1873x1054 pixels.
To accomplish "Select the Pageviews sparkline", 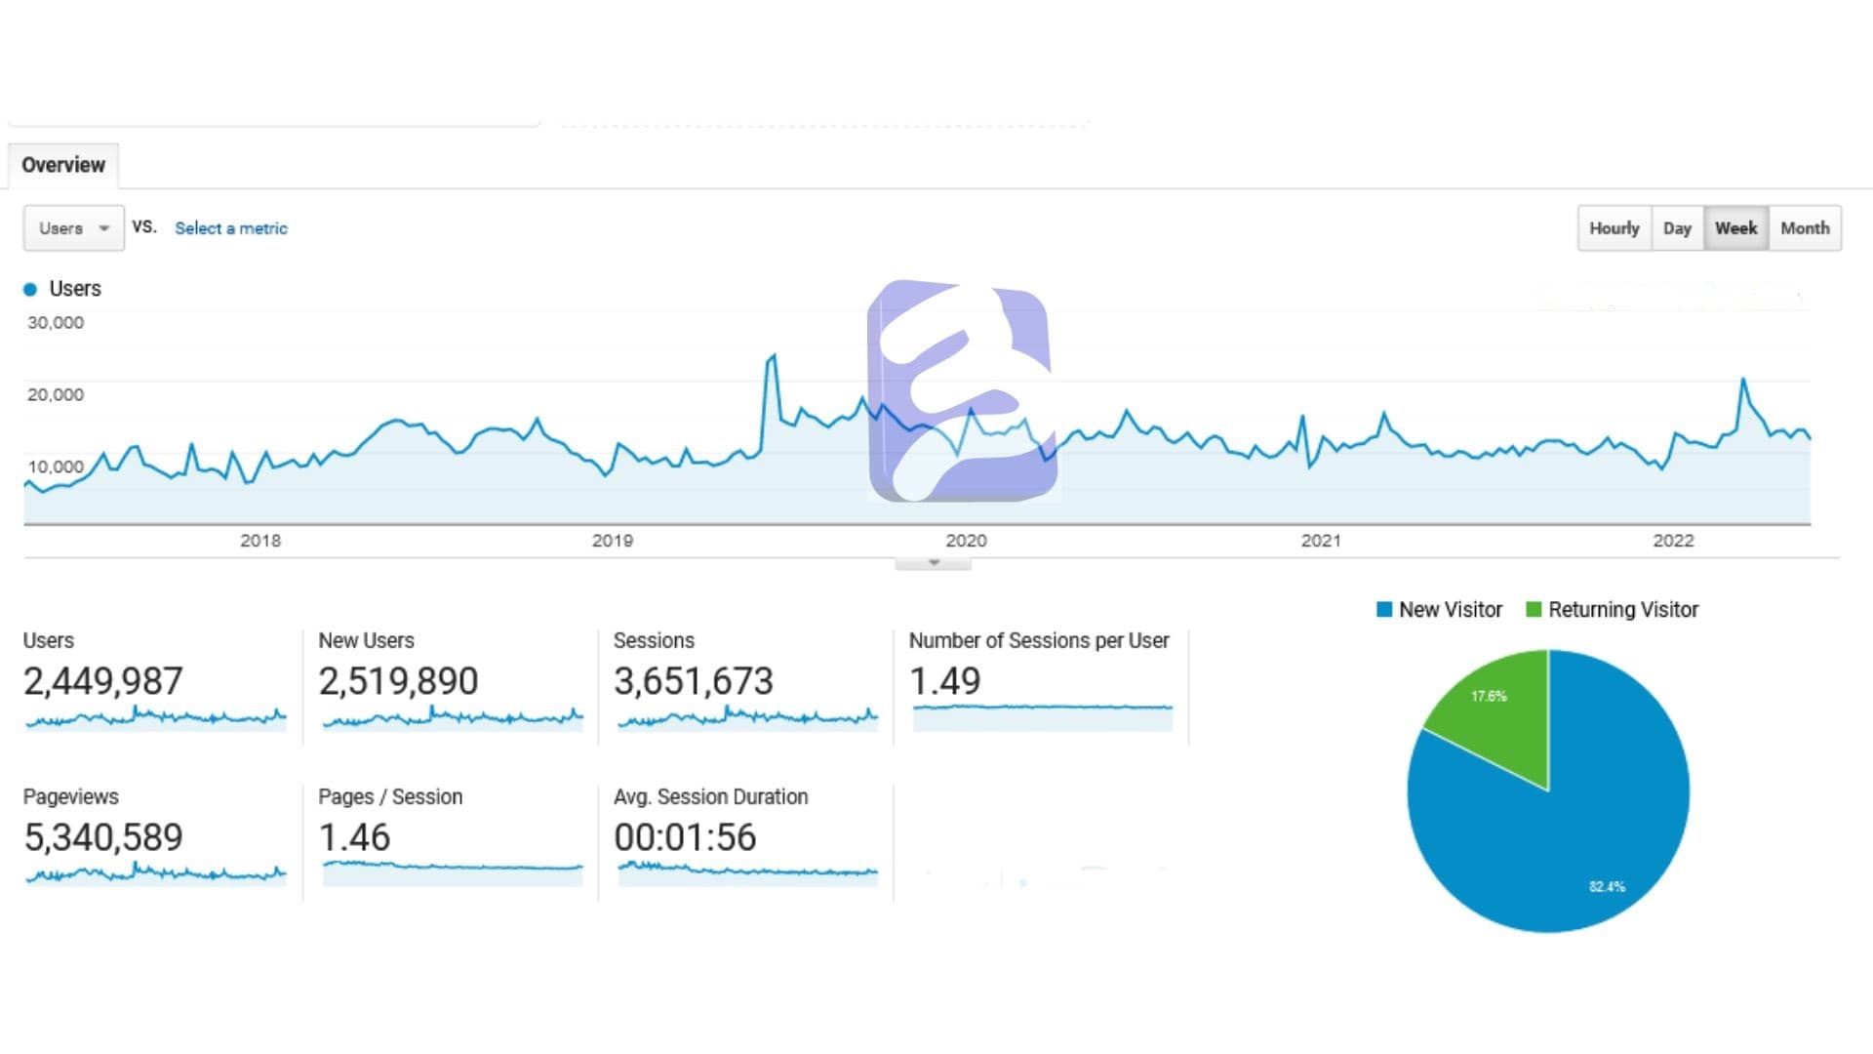I will (156, 873).
